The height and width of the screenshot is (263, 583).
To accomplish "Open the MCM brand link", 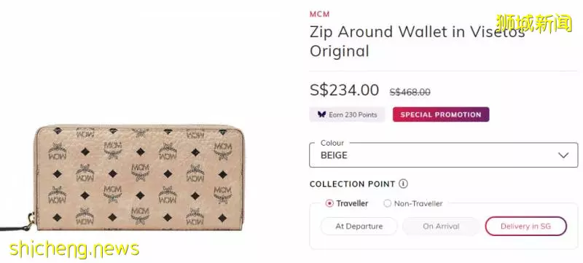I will [320, 14].
